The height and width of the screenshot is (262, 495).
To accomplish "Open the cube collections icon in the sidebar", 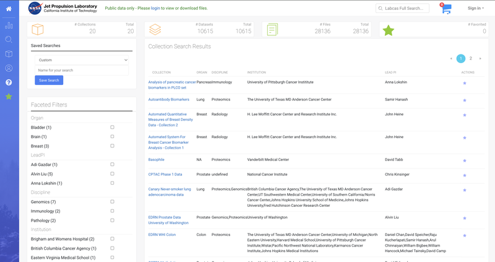I will [9, 54].
